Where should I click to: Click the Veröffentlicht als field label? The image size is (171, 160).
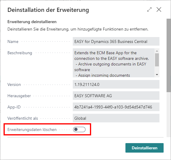(x=23, y=118)
